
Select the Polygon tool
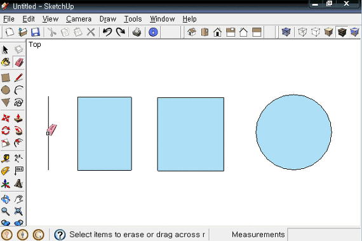[6, 102]
